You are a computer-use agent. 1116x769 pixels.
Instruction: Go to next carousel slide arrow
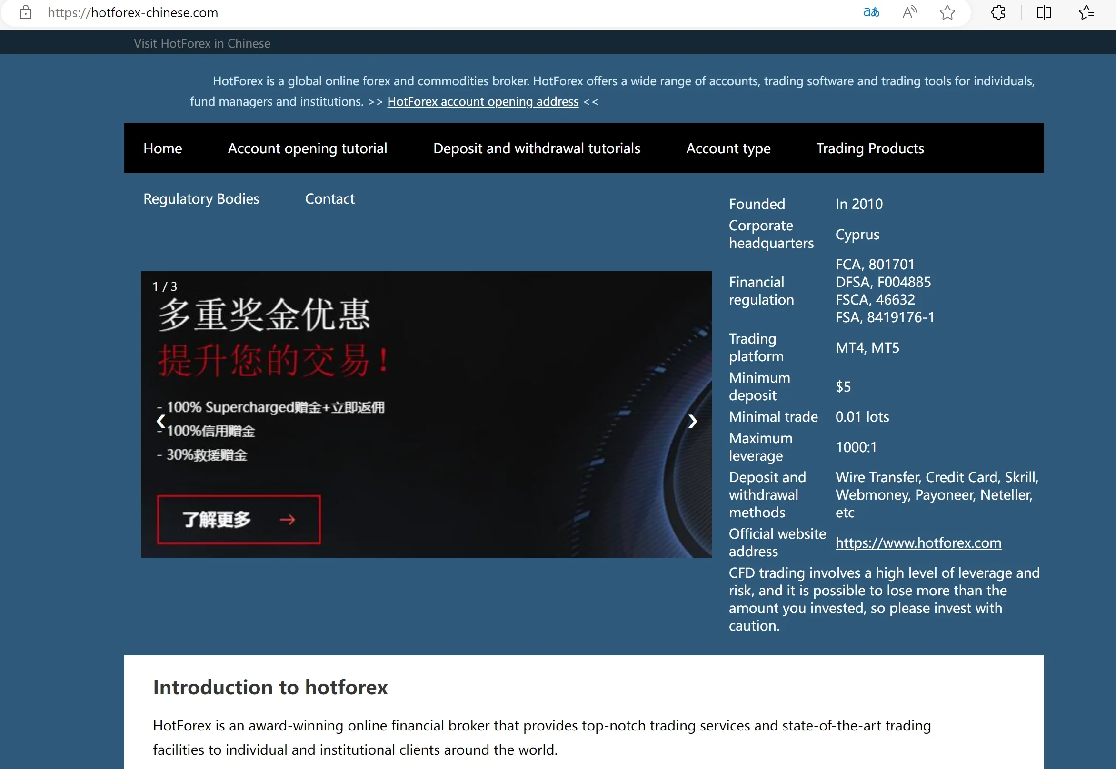coord(692,422)
